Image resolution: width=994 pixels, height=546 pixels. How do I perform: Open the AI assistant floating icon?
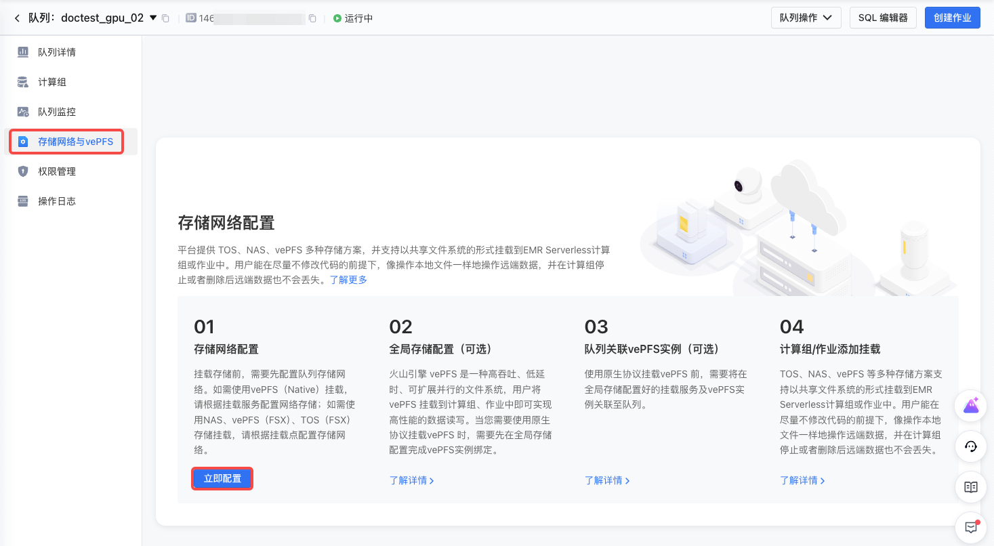click(x=970, y=406)
